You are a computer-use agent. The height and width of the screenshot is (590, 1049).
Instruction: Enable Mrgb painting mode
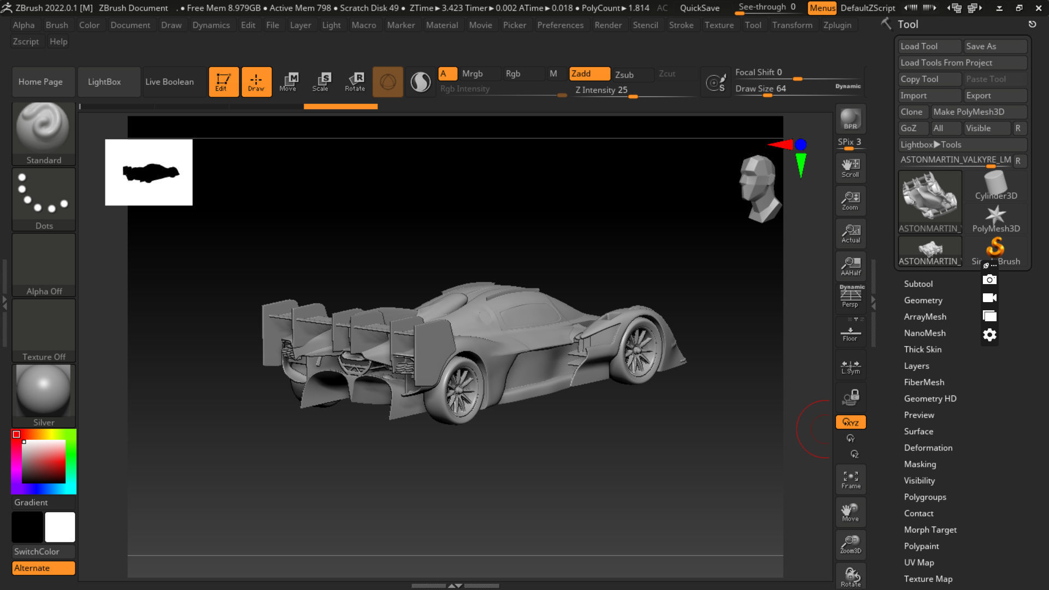(x=480, y=74)
